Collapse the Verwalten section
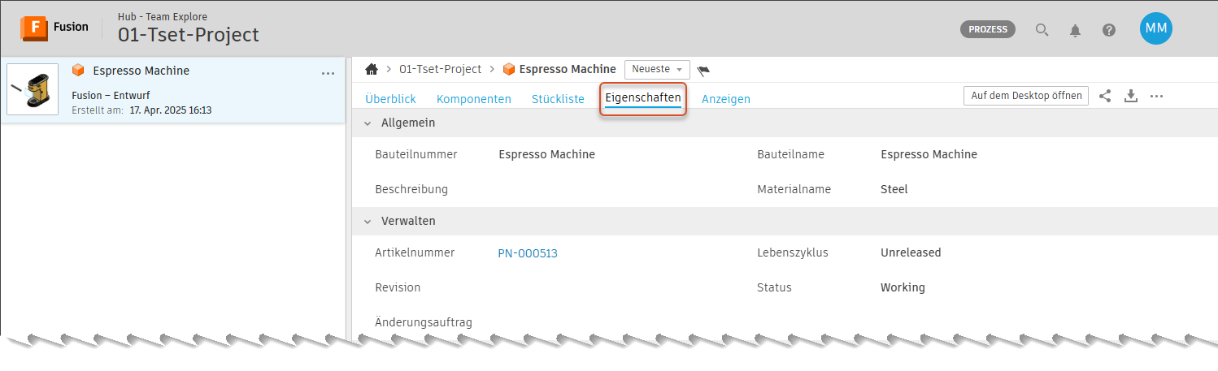The image size is (1218, 371). click(x=368, y=221)
